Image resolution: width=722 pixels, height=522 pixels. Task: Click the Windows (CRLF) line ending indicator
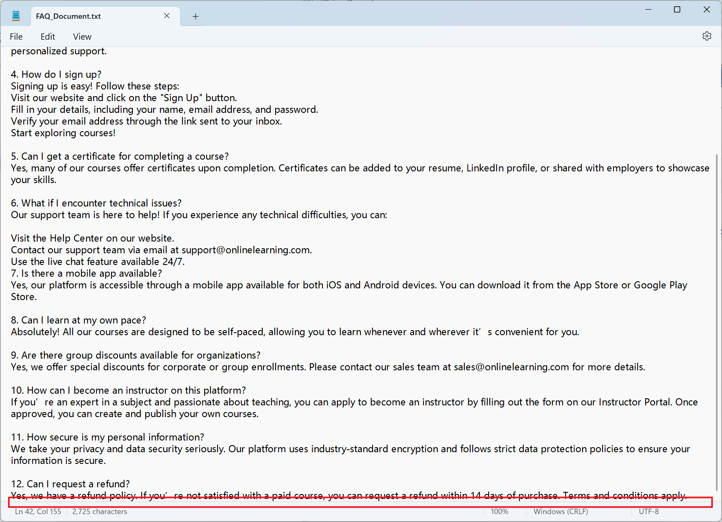pyautogui.click(x=560, y=512)
